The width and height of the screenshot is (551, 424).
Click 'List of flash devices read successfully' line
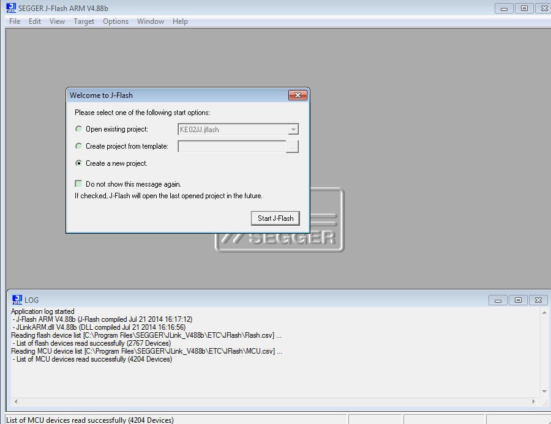91,343
